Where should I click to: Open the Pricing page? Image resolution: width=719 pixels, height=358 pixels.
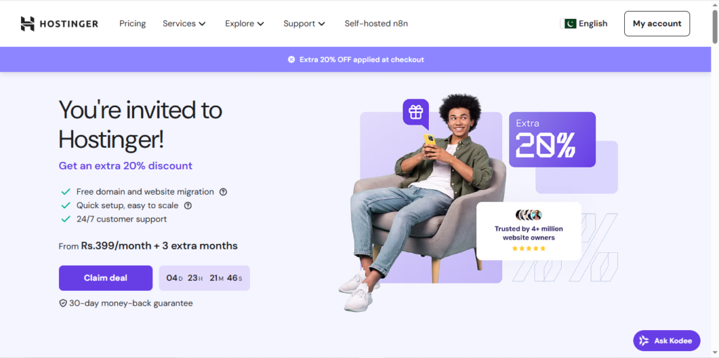[133, 24]
